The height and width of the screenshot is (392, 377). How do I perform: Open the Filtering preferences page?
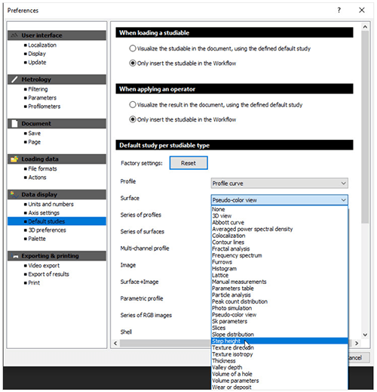(x=38, y=89)
